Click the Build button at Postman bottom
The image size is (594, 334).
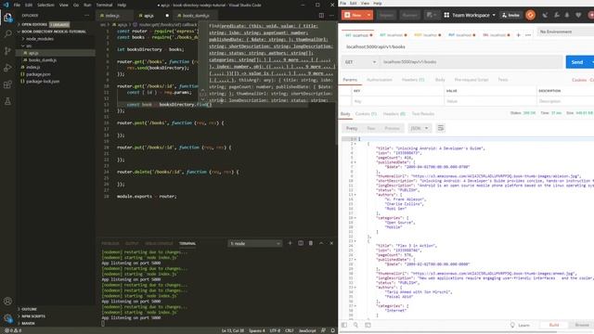[x=554, y=325]
